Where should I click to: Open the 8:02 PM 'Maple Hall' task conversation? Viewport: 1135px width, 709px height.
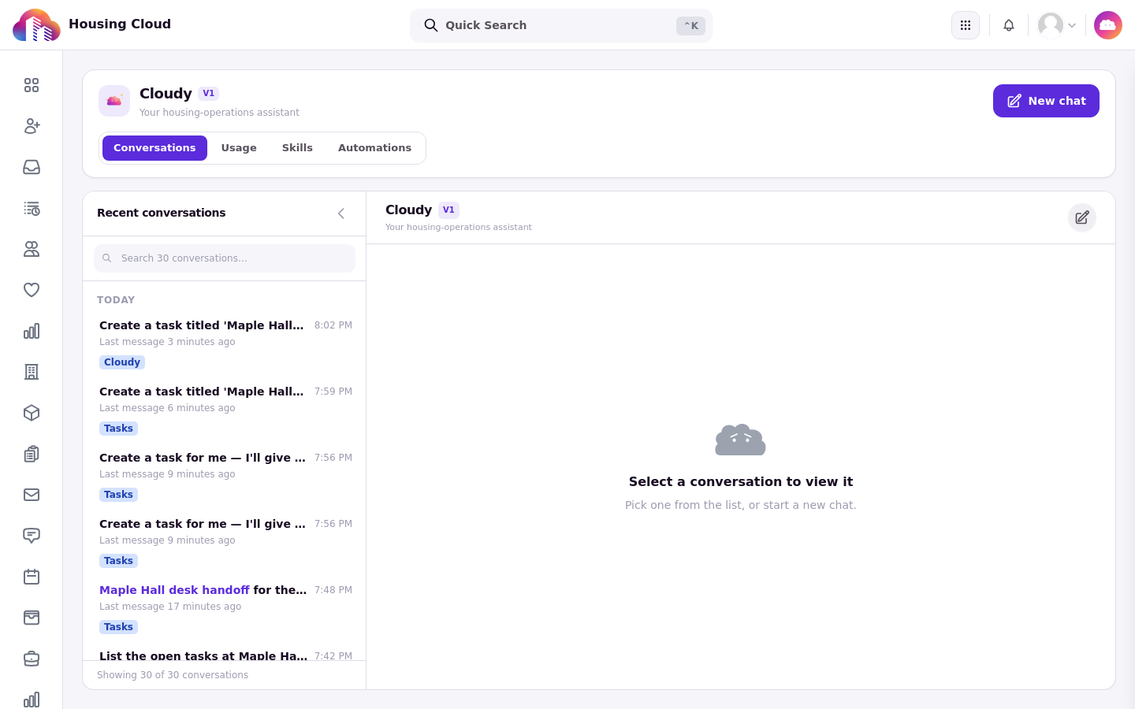(x=225, y=344)
